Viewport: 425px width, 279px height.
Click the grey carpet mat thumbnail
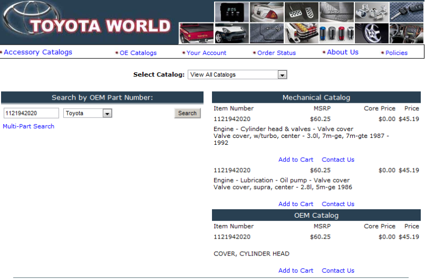pyautogui.click(x=267, y=33)
